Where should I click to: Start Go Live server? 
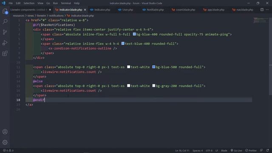tap(236, 150)
